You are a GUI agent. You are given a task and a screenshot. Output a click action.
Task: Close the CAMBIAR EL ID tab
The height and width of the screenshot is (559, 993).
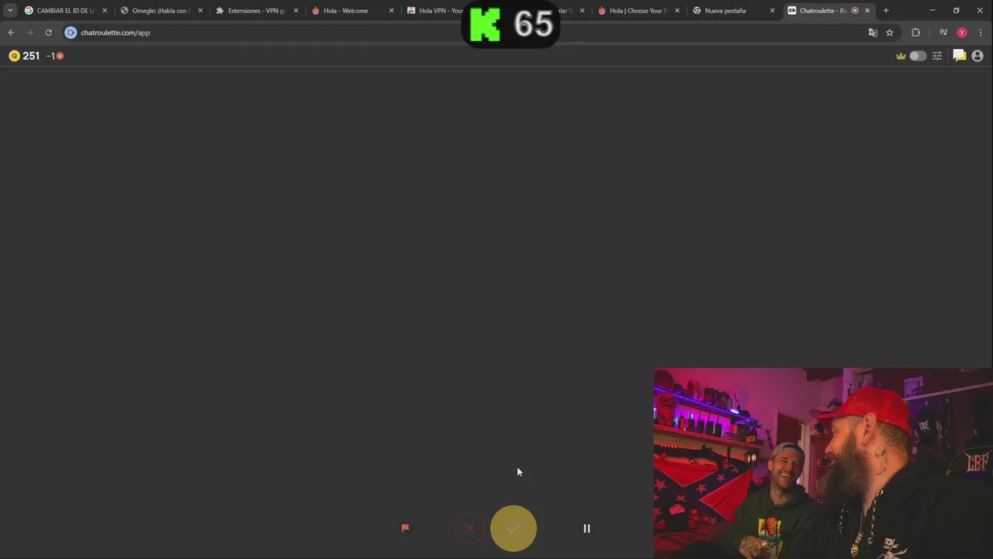105,11
